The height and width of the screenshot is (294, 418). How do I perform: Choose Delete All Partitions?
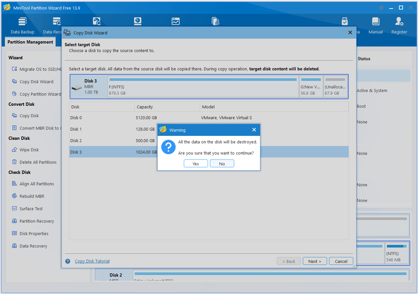34,162
